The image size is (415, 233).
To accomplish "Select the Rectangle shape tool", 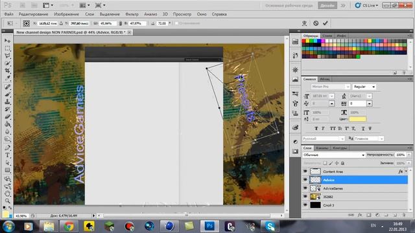I will [x=7, y=170].
